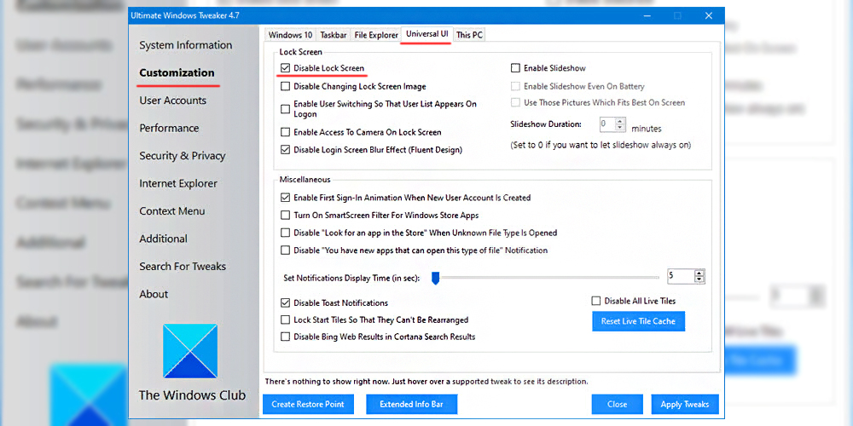Decrease the notifications display time down arrow

[699, 279]
